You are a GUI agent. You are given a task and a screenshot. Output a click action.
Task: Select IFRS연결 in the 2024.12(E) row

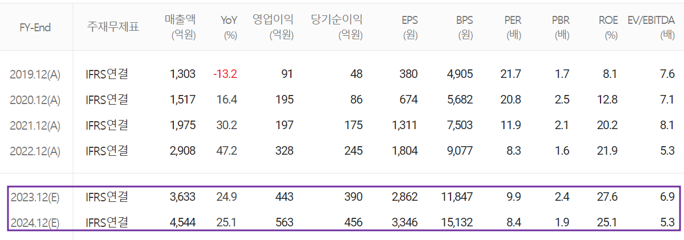coord(107,222)
